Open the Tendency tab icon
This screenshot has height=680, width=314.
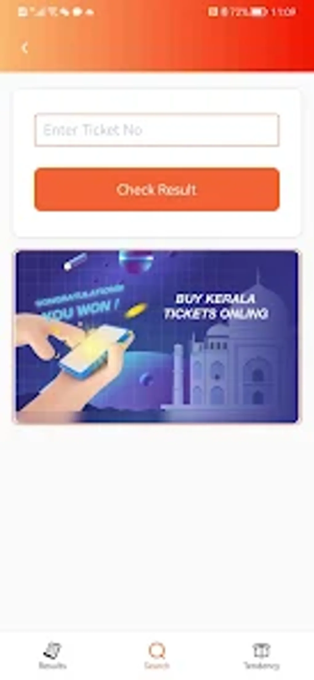pos(261,650)
